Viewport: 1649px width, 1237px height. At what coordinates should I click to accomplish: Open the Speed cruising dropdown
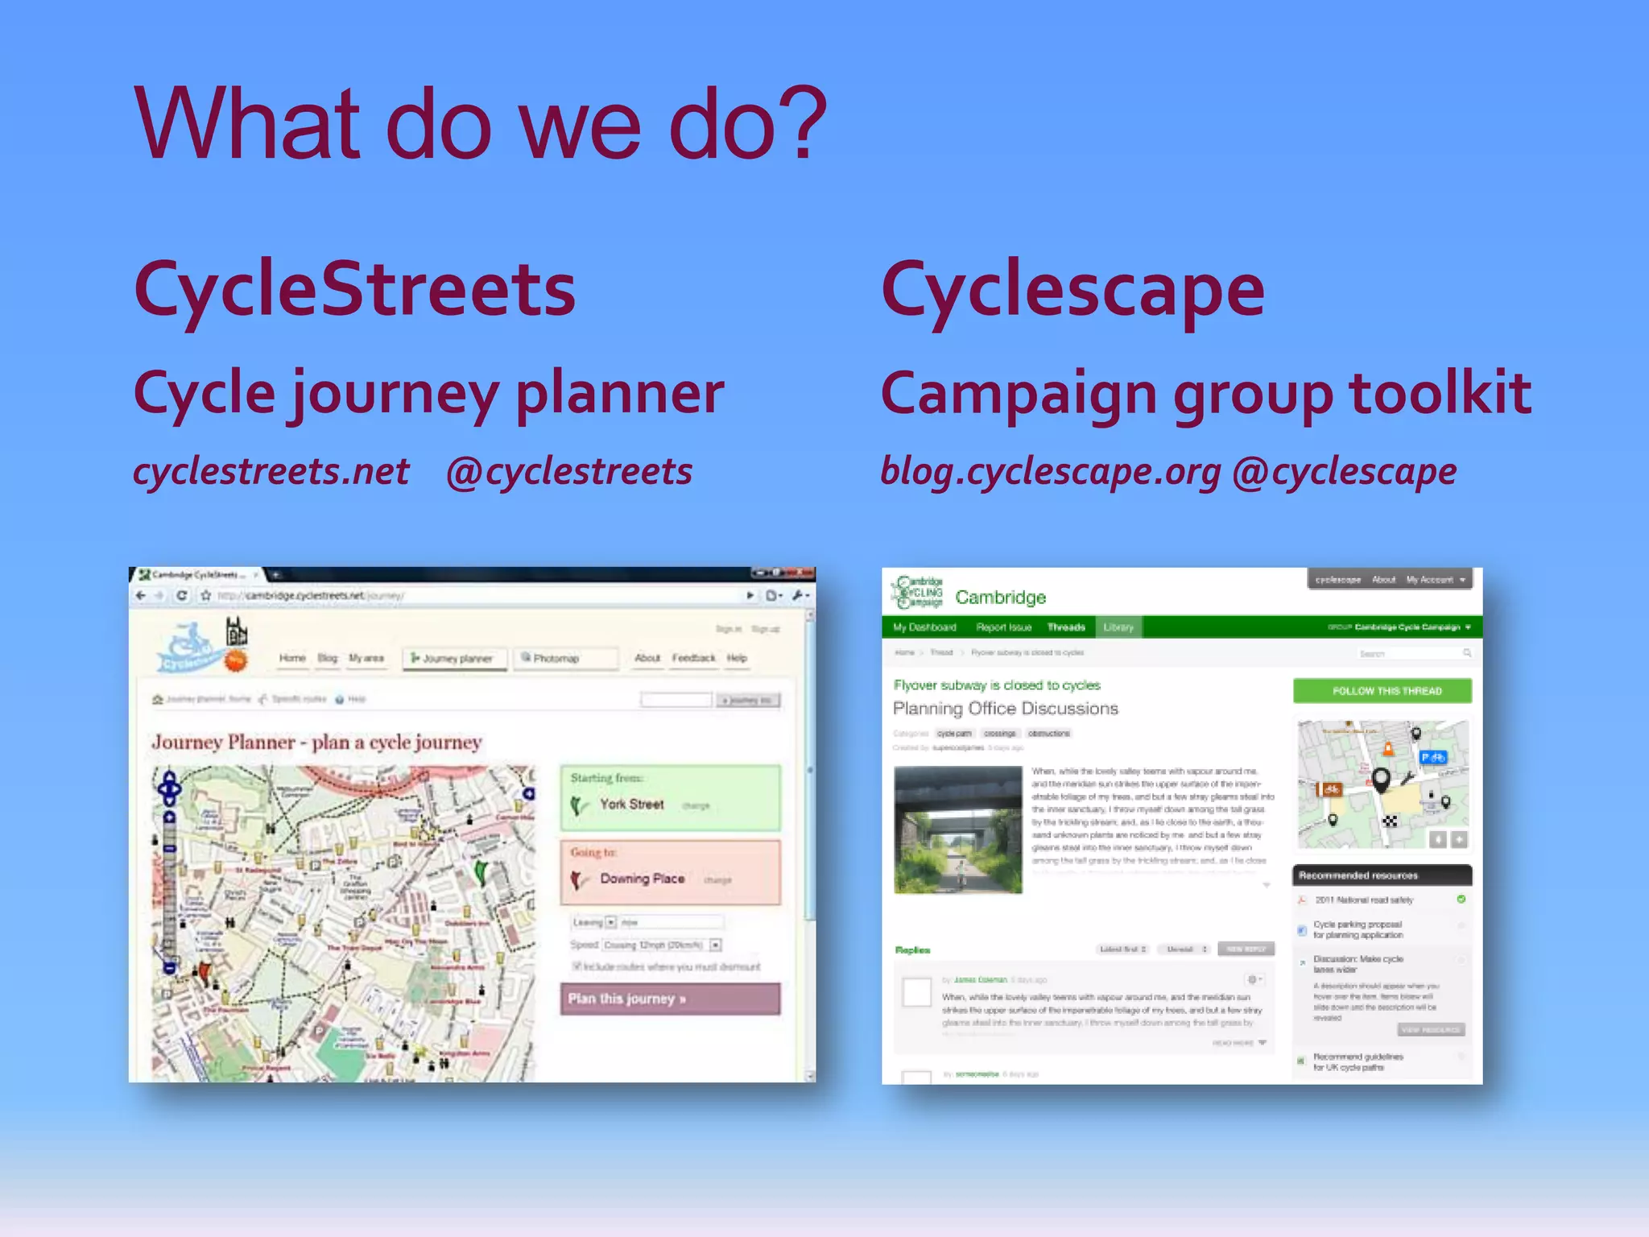(x=716, y=945)
